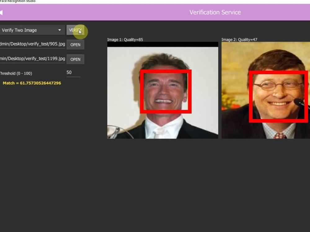The width and height of the screenshot is (310, 232).
Task: Click the Verification Service title banner
Action: [x=215, y=12]
